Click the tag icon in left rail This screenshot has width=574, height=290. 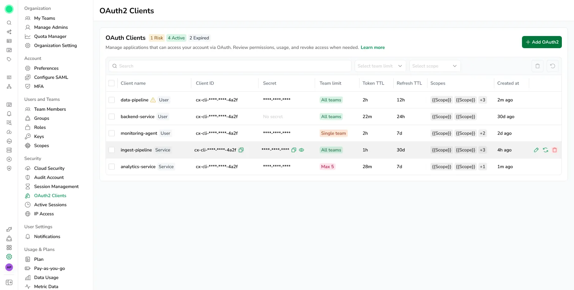9,59
